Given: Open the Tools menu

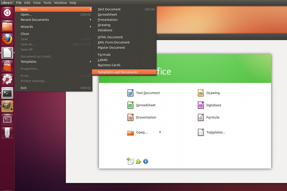Looking at the screenshot, I should 47,3.
